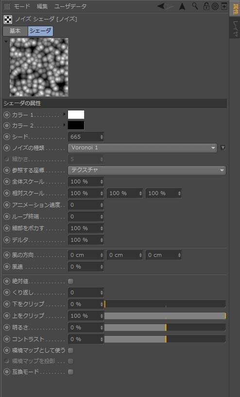Image resolution: width=240 pixels, height=397 pixels.
Task: Click animation dot next to コントラスト
Action: click(x=7, y=339)
